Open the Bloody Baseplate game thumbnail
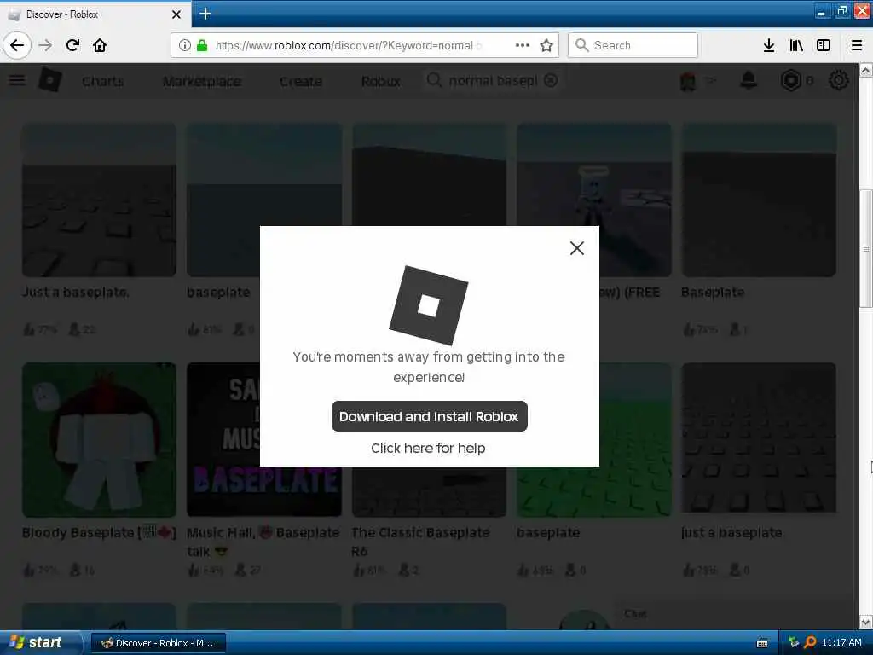The height and width of the screenshot is (655, 873). coord(99,440)
